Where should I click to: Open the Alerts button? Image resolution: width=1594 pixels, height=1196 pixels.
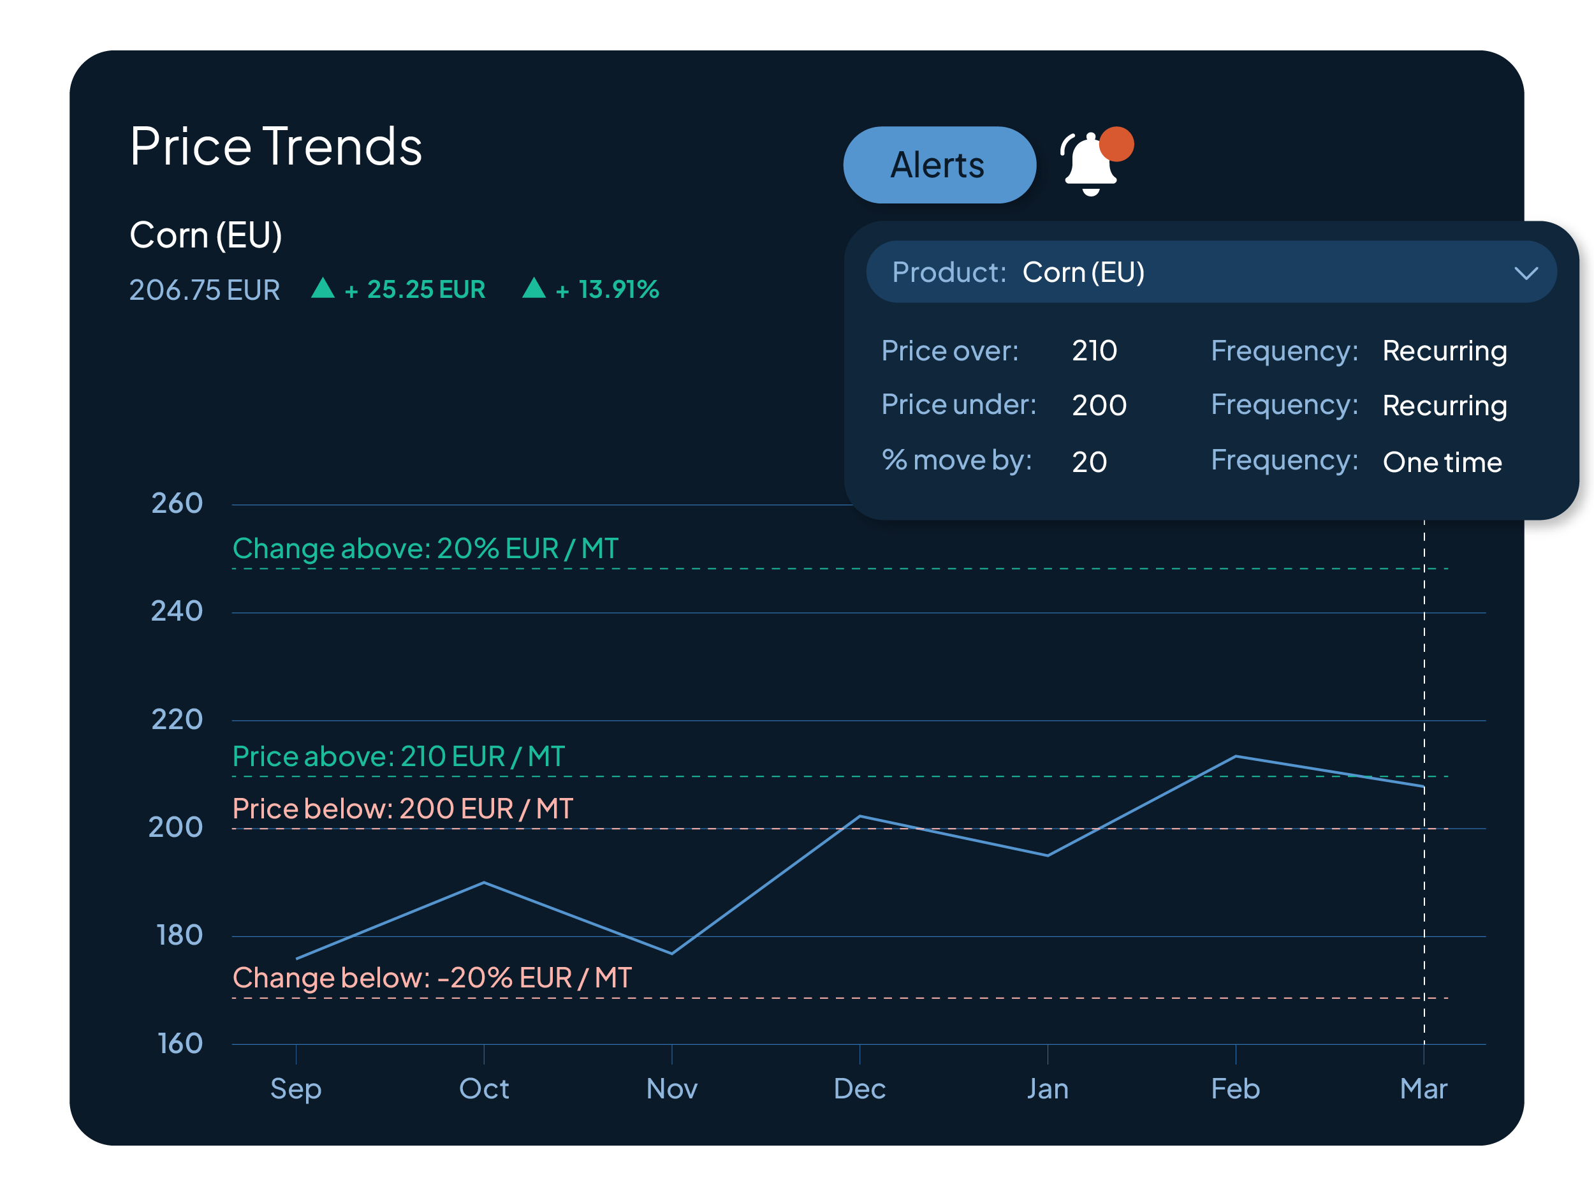coord(939,165)
